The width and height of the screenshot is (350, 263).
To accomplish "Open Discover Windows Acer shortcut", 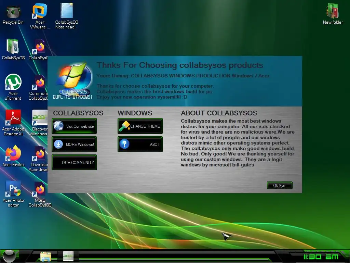I will click(x=38, y=123).
